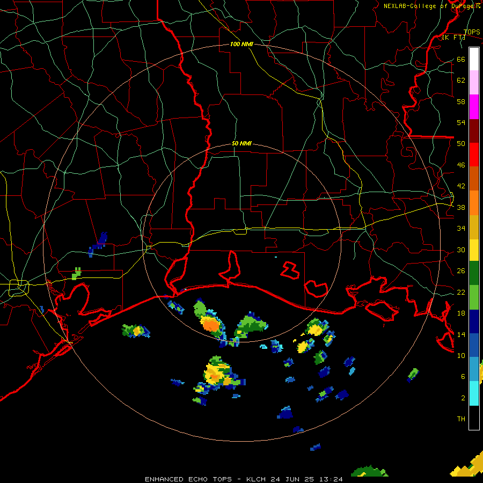The image size is (483, 483).
Task: Click the '42' legend value label
Action: tap(461, 186)
